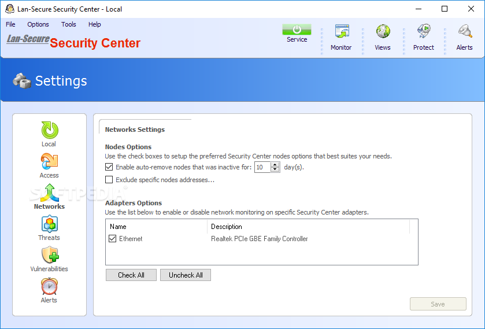Screen dimensions: 485x329
Task: Select Local settings in sidebar
Action: pyautogui.click(x=49, y=134)
